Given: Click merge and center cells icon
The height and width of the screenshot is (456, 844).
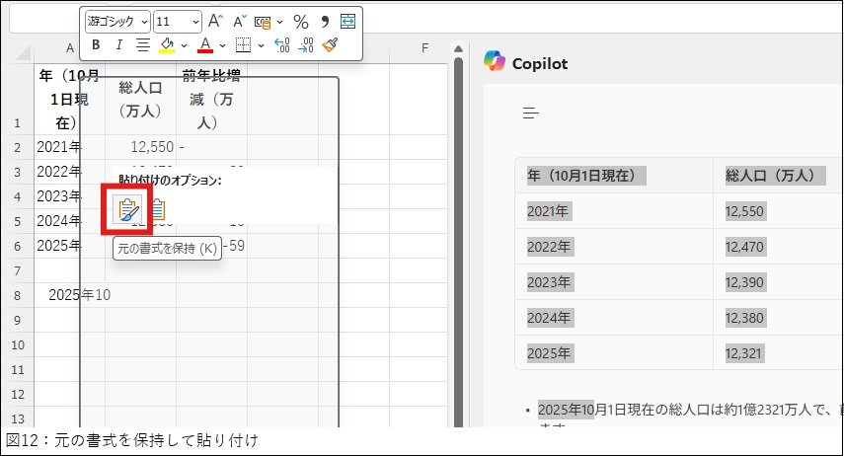Looking at the screenshot, I should (x=348, y=21).
